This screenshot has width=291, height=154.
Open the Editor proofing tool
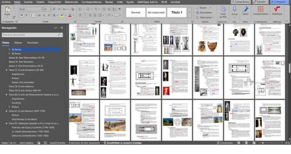tap(246, 11)
